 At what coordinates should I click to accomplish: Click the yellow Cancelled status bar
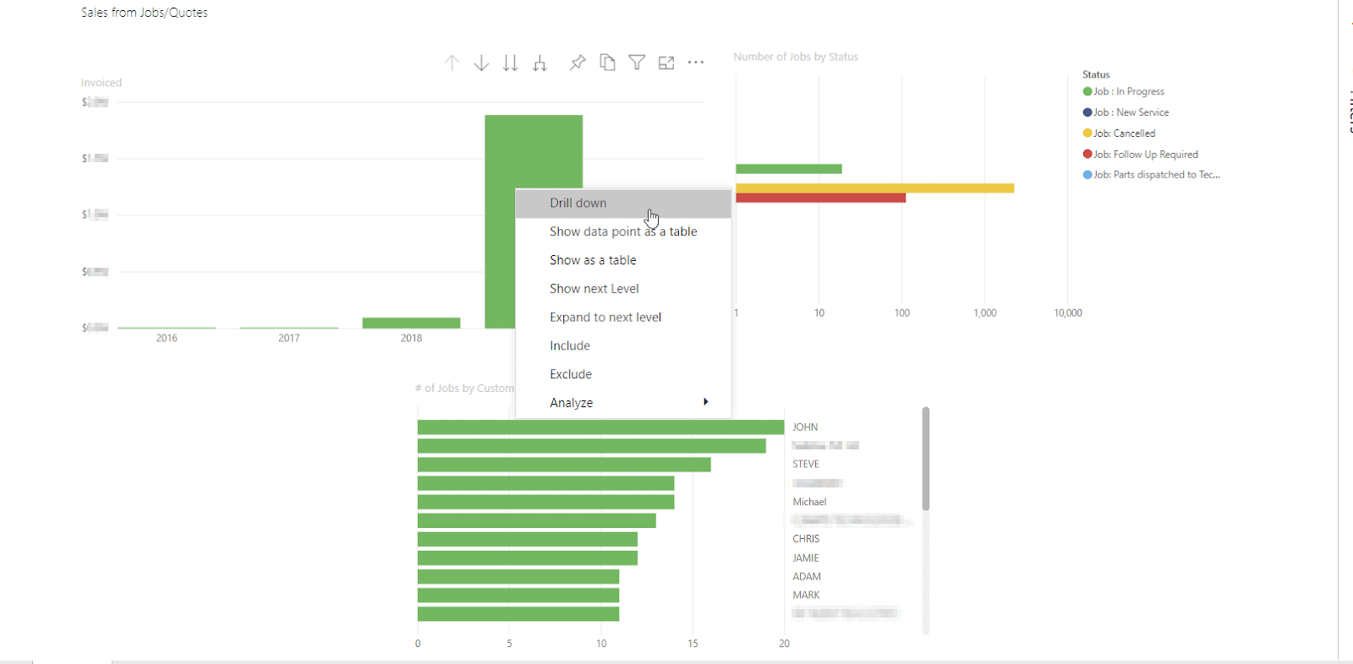(874, 188)
